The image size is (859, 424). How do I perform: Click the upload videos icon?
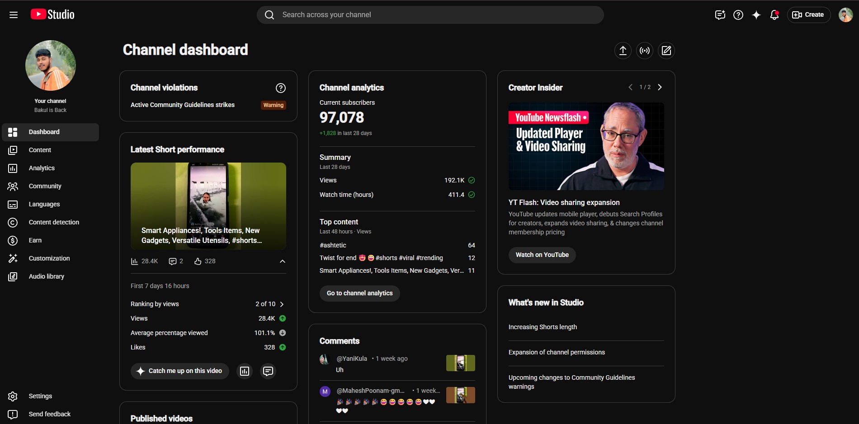tap(623, 51)
